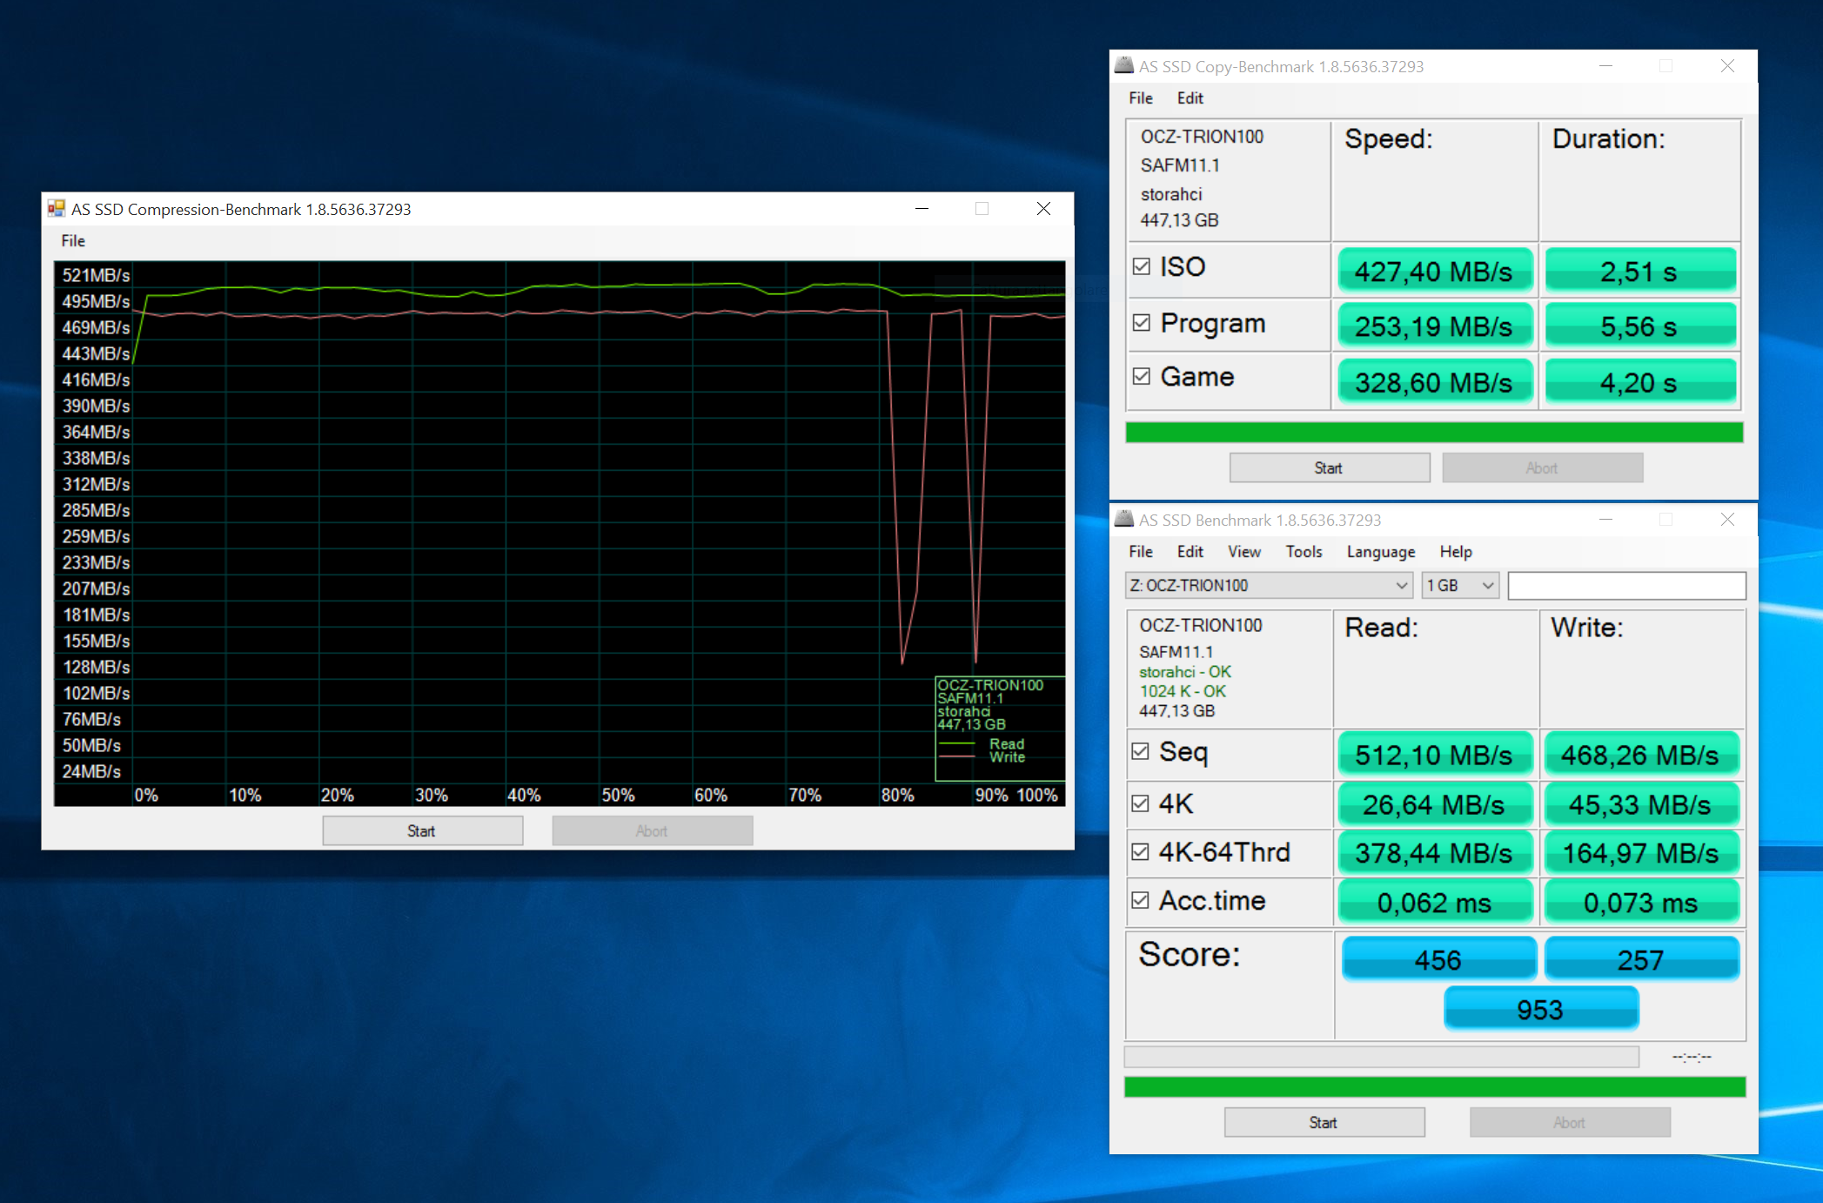Click the empty text field beside 1 GB dropdown
This screenshot has width=1823, height=1203.
pyautogui.click(x=1626, y=585)
